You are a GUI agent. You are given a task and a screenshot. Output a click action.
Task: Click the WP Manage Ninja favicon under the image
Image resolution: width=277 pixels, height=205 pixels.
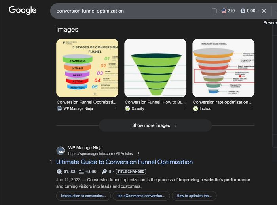[59, 108]
